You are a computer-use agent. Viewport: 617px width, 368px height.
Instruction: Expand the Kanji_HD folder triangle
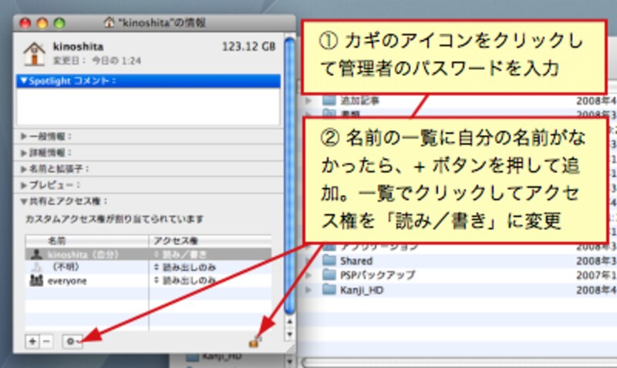coord(309,290)
